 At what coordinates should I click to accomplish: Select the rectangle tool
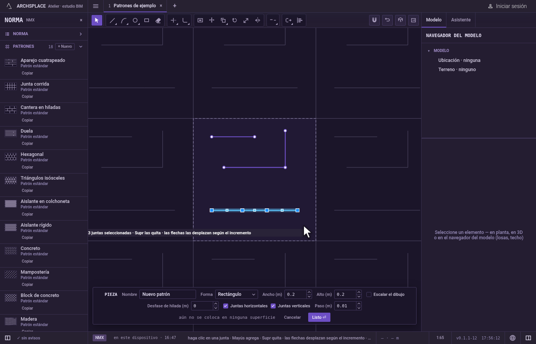(x=147, y=20)
